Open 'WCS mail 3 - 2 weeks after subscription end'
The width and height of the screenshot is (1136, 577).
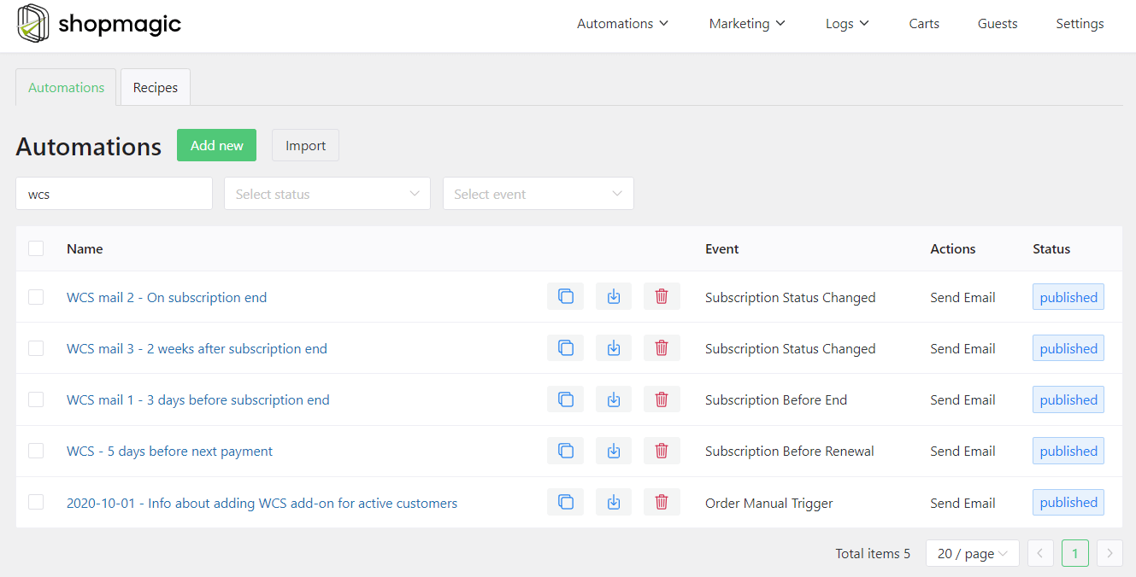click(x=197, y=348)
